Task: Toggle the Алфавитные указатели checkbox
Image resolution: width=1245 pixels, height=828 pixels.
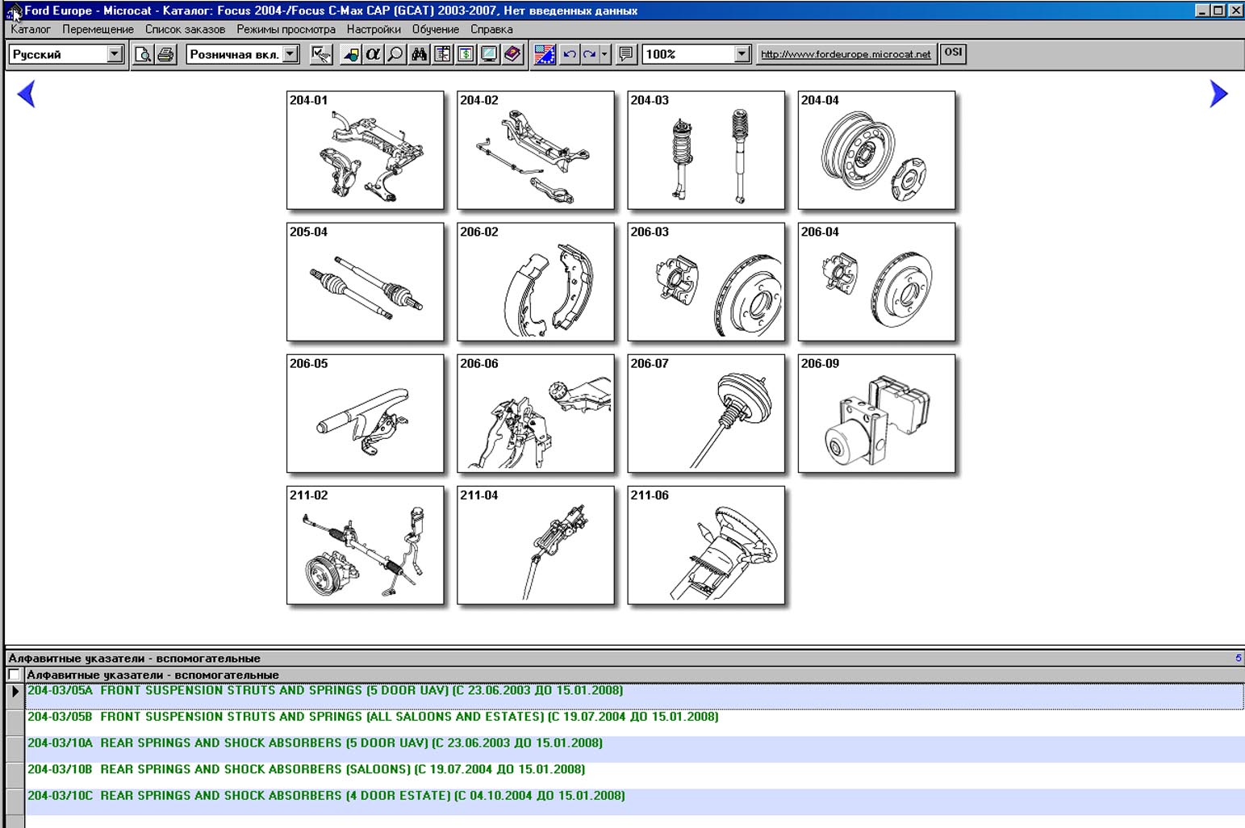Action: tap(14, 675)
